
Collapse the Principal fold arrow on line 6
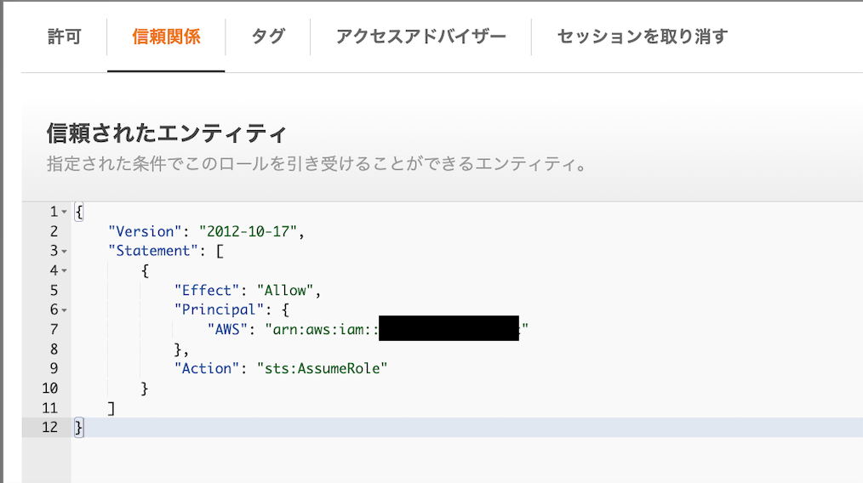[x=65, y=310]
